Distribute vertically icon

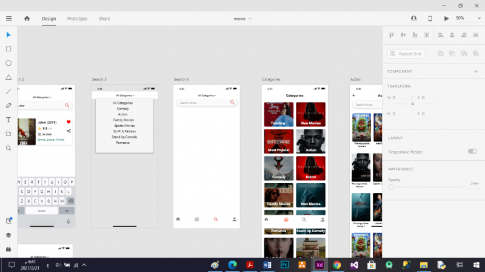coord(427,35)
